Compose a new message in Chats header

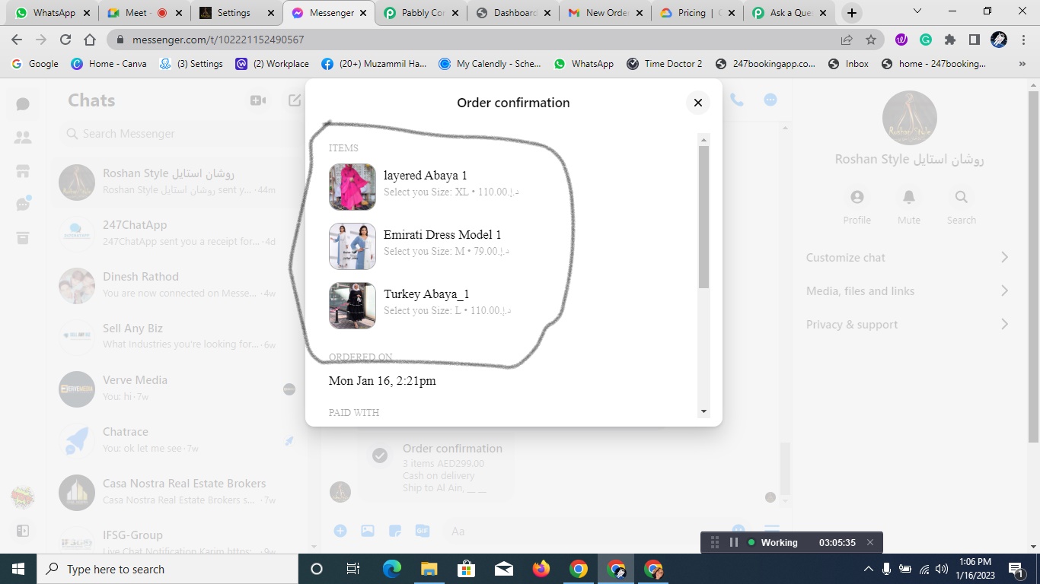(x=295, y=100)
